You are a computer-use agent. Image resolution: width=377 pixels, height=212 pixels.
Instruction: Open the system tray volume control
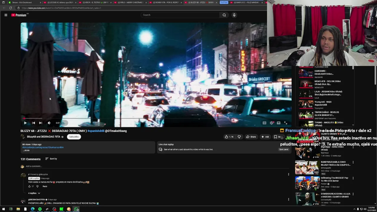(365, 209)
